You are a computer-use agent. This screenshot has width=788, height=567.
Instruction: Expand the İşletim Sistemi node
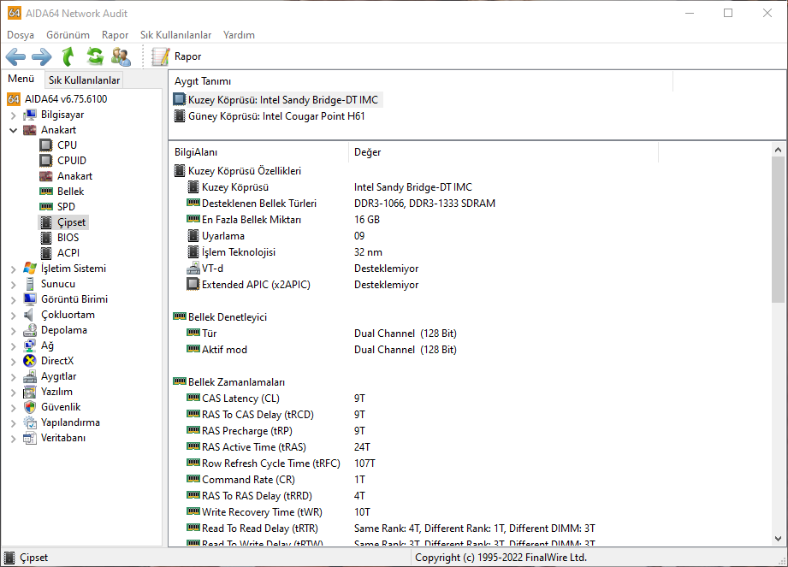(x=13, y=269)
